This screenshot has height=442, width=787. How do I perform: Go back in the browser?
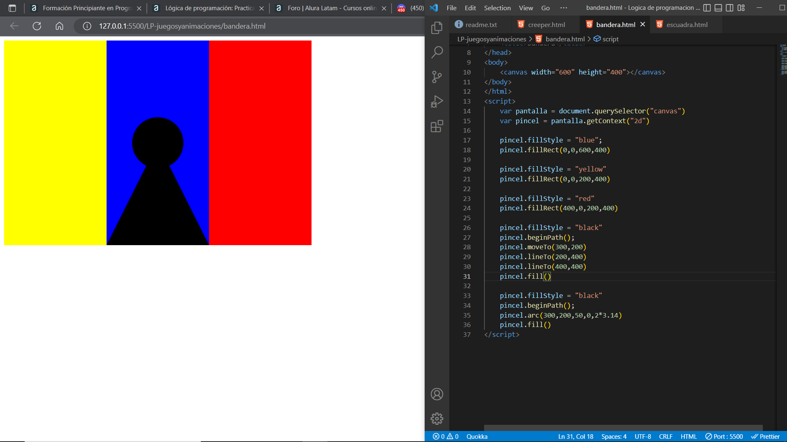[x=14, y=26]
